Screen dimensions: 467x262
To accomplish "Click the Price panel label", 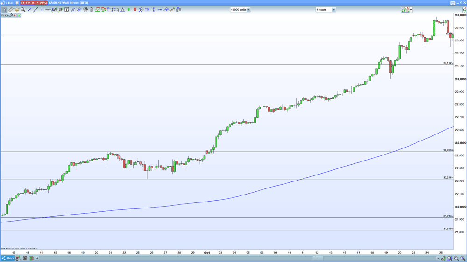I will (x=5, y=15).
